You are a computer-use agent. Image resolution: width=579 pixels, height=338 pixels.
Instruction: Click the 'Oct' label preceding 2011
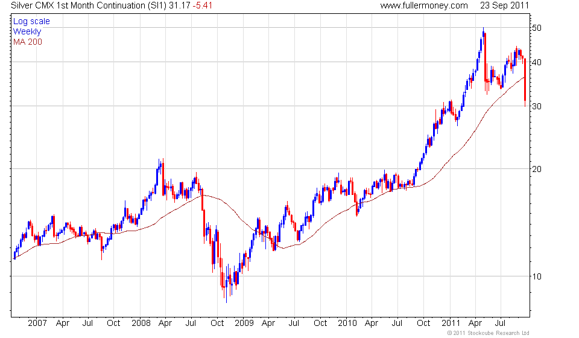pos(423,324)
